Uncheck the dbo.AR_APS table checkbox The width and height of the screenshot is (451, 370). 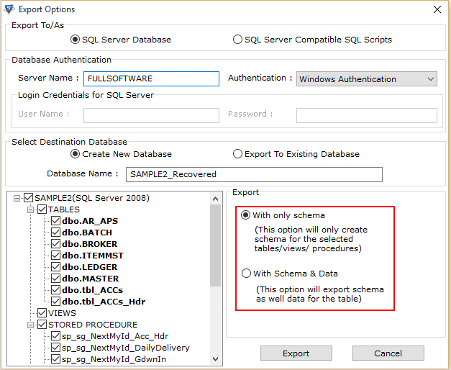pyautogui.click(x=55, y=221)
